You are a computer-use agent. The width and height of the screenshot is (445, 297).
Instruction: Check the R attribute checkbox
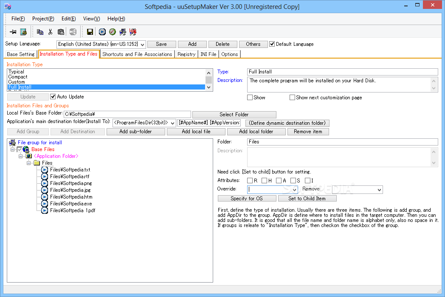250,180
